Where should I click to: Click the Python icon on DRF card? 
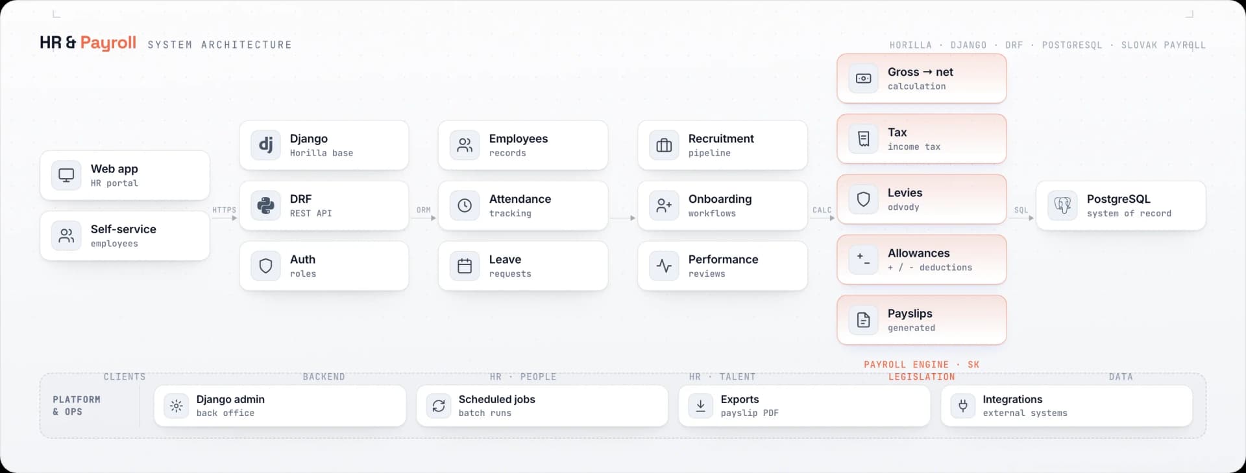click(x=265, y=205)
